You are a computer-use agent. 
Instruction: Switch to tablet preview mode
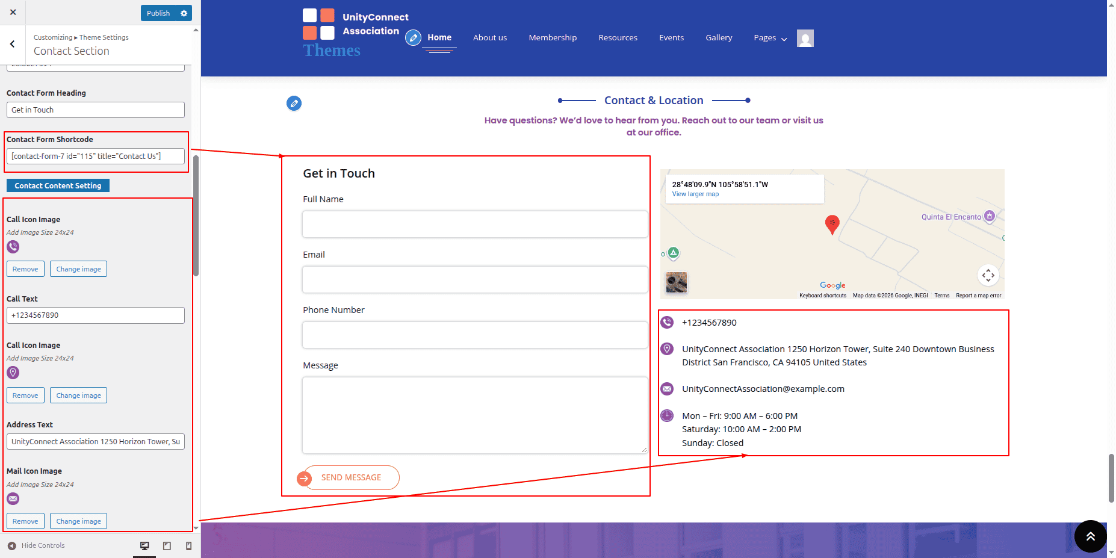click(x=167, y=545)
